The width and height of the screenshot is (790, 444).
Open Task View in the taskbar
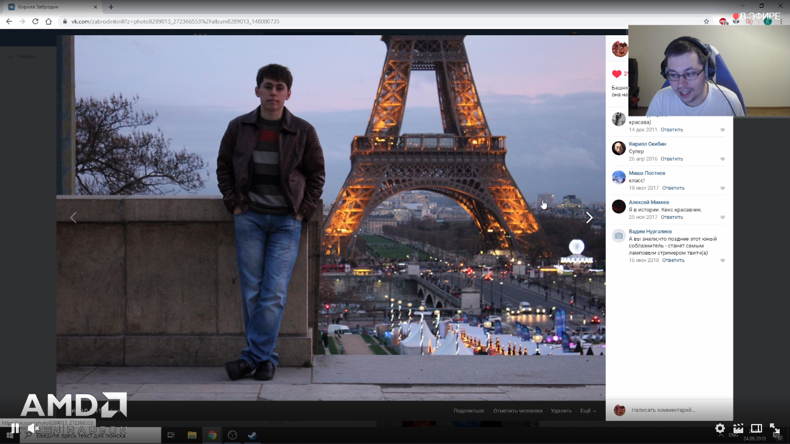pyautogui.click(x=171, y=435)
